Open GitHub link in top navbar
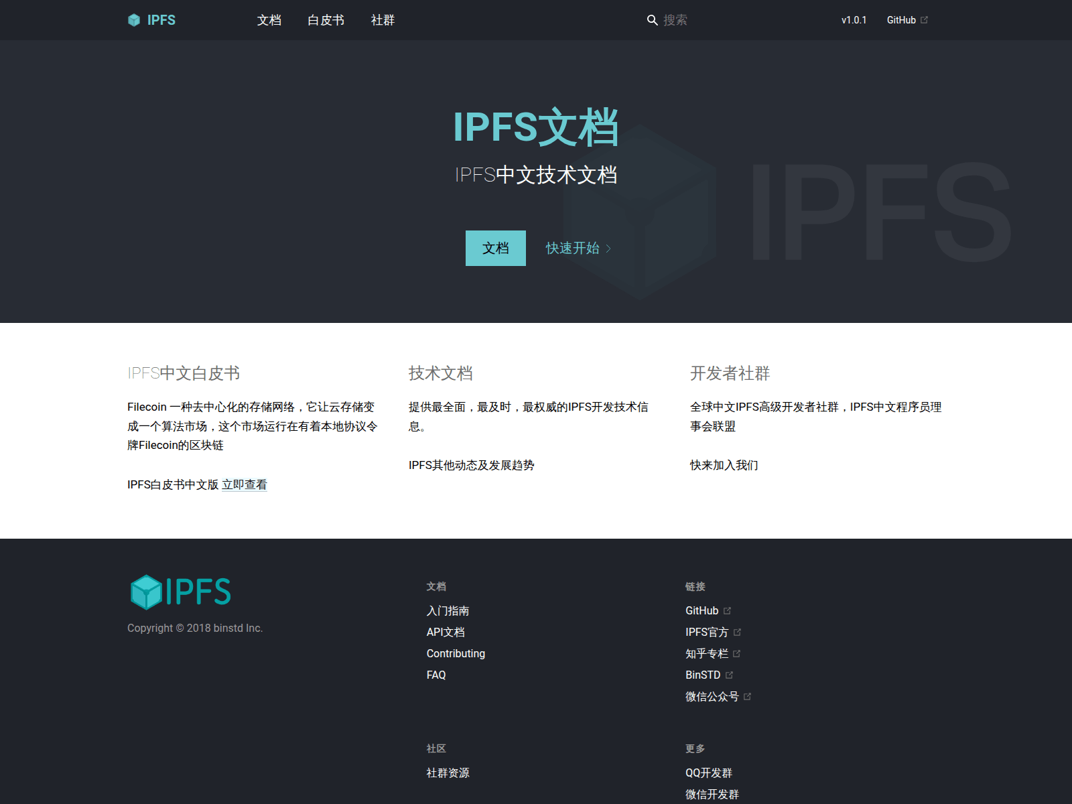The image size is (1072, 804). (x=901, y=20)
